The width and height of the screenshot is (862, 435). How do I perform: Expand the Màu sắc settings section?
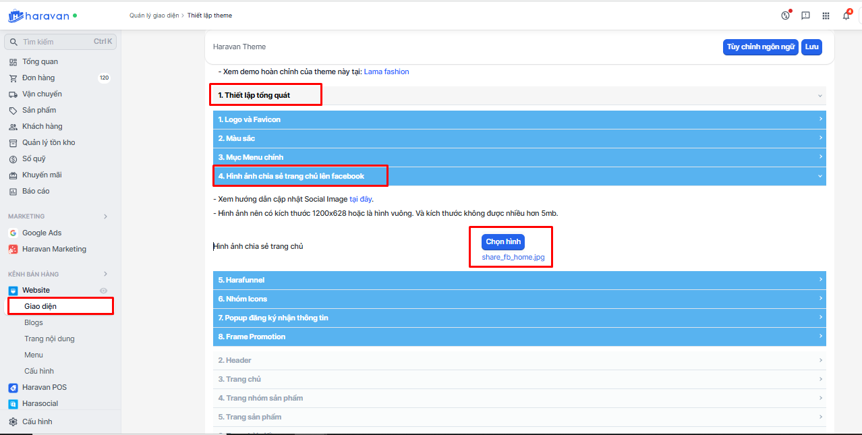coord(519,138)
